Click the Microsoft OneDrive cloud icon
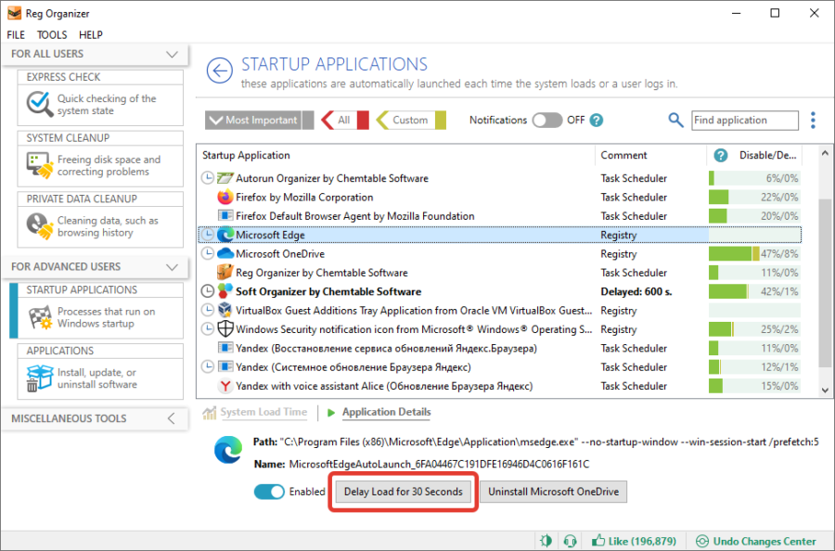This screenshot has width=835, height=551. pos(225,253)
